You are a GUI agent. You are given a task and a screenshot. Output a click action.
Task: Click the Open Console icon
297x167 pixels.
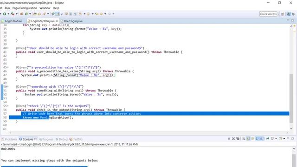point(280,139)
